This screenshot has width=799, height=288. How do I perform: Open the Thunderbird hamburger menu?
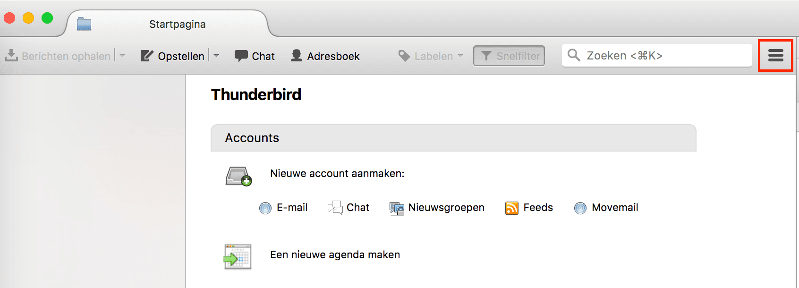coord(775,55)
